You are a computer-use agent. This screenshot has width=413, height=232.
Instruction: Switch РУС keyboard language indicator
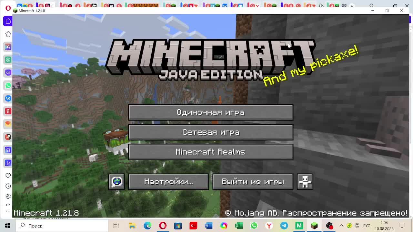click(x=367, y=226)
